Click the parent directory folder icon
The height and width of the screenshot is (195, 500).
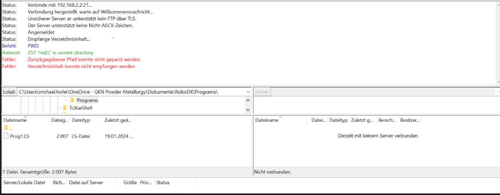6,128
